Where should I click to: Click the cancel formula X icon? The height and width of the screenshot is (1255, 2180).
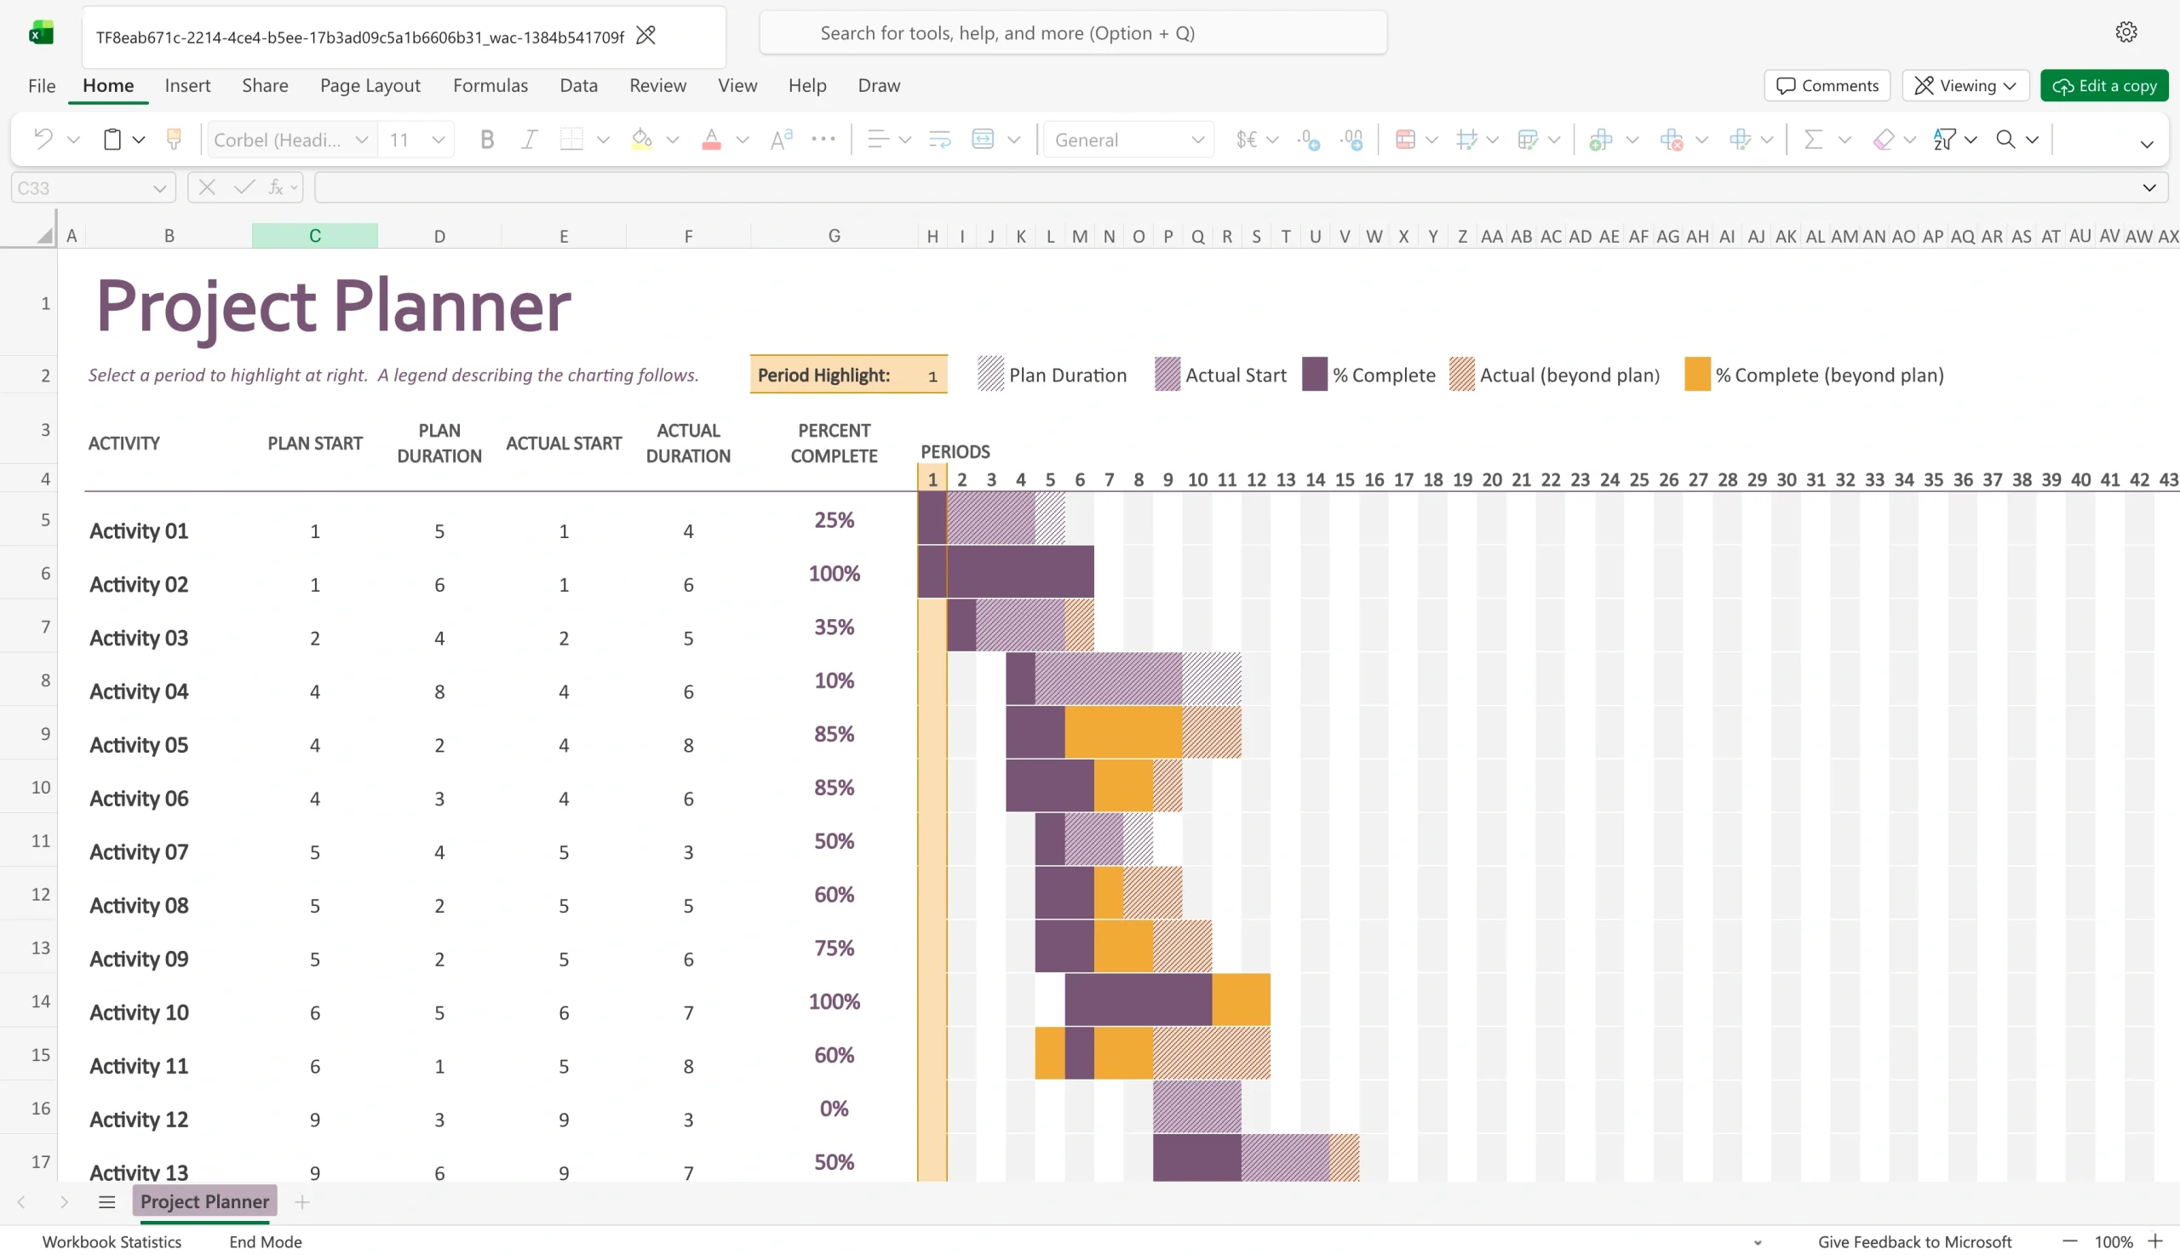tap(207, 187)
